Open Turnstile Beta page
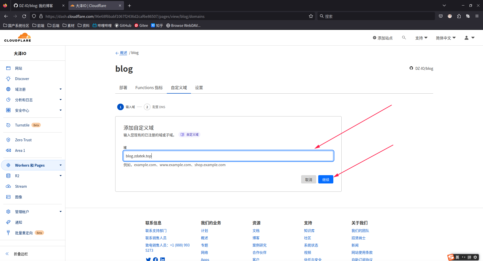Viewport: 483px width, 261px height. pos(22,125)
